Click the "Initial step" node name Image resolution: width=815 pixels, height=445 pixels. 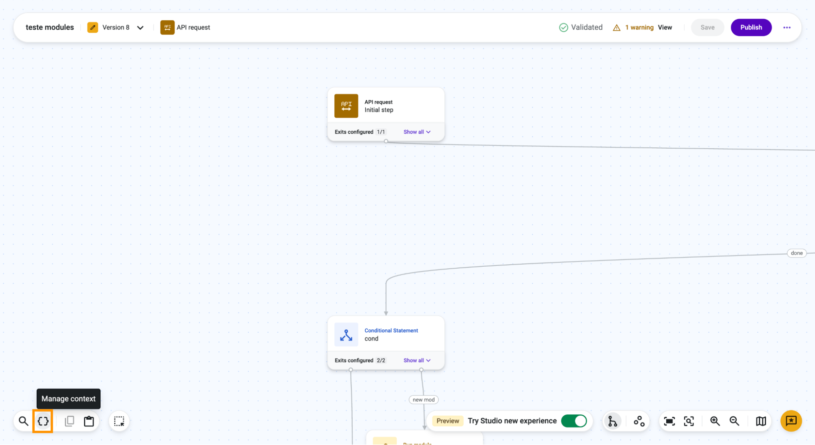(379, 110)
